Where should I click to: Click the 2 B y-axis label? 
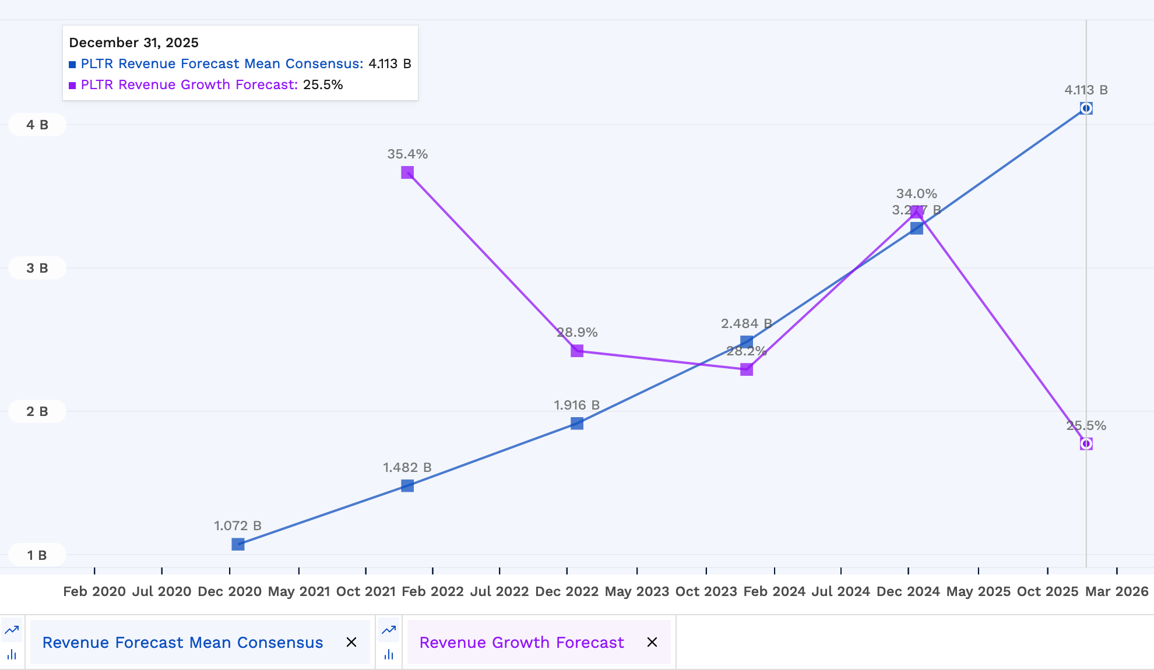point(37,411)
